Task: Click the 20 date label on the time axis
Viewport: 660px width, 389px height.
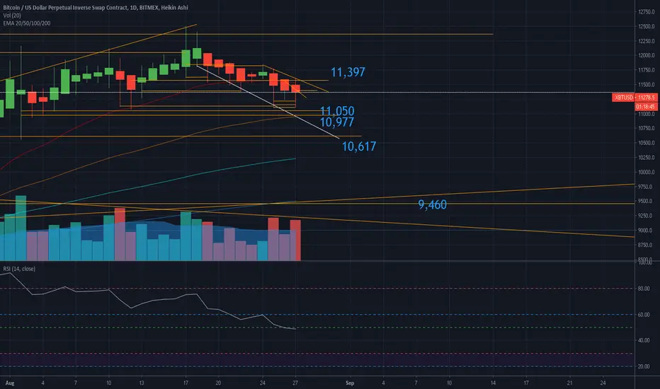Action: [218, 383]
